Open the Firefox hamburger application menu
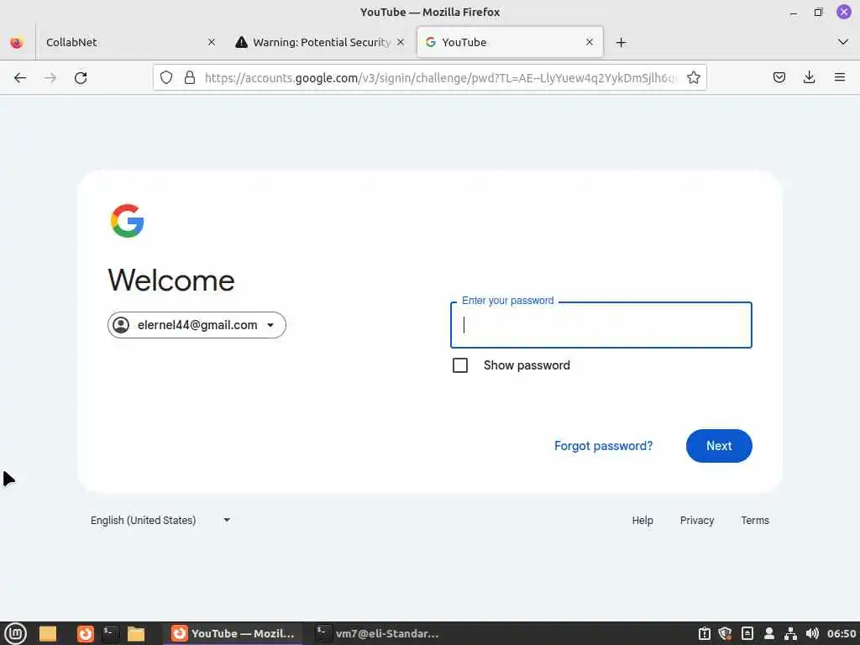Viewport: 860px width, 645px height. [x=839, y=77]
